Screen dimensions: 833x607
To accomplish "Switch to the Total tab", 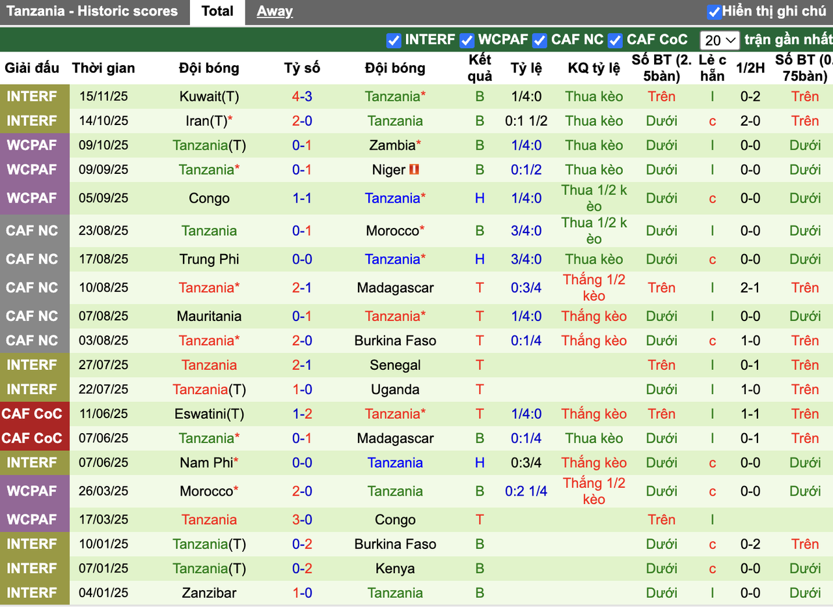I will click(217, 12).
